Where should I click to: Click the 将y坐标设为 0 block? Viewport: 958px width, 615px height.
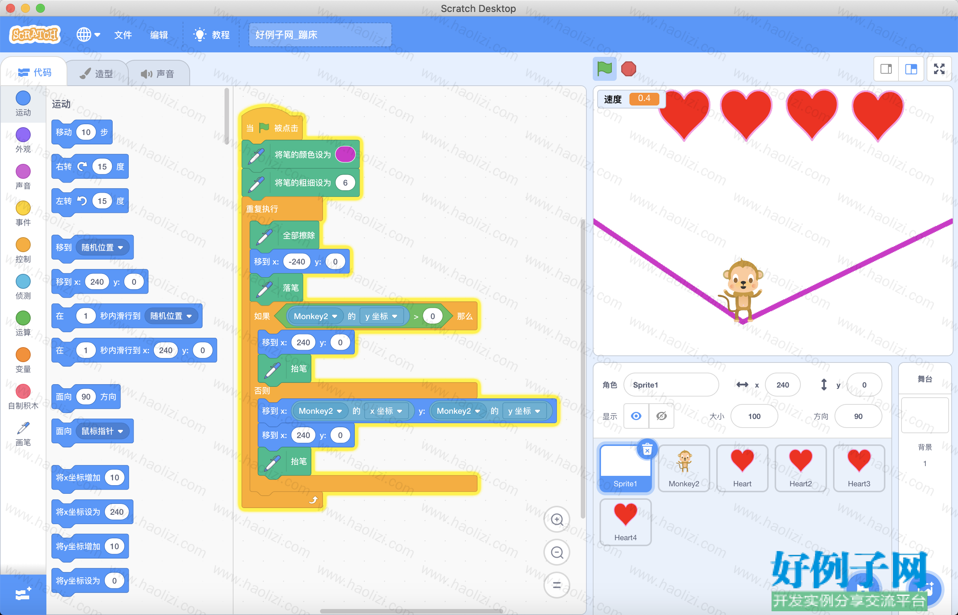coord(90,581)
